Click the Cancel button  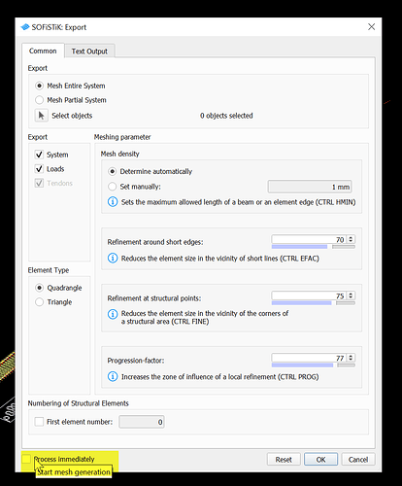tap(358, 460)
